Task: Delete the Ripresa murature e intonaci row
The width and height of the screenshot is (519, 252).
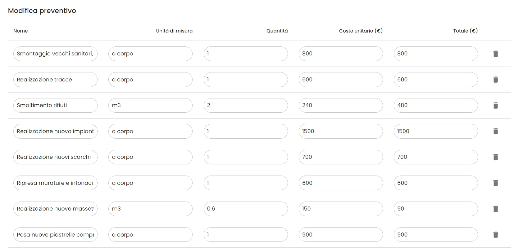Action: [x=495, y=183]
